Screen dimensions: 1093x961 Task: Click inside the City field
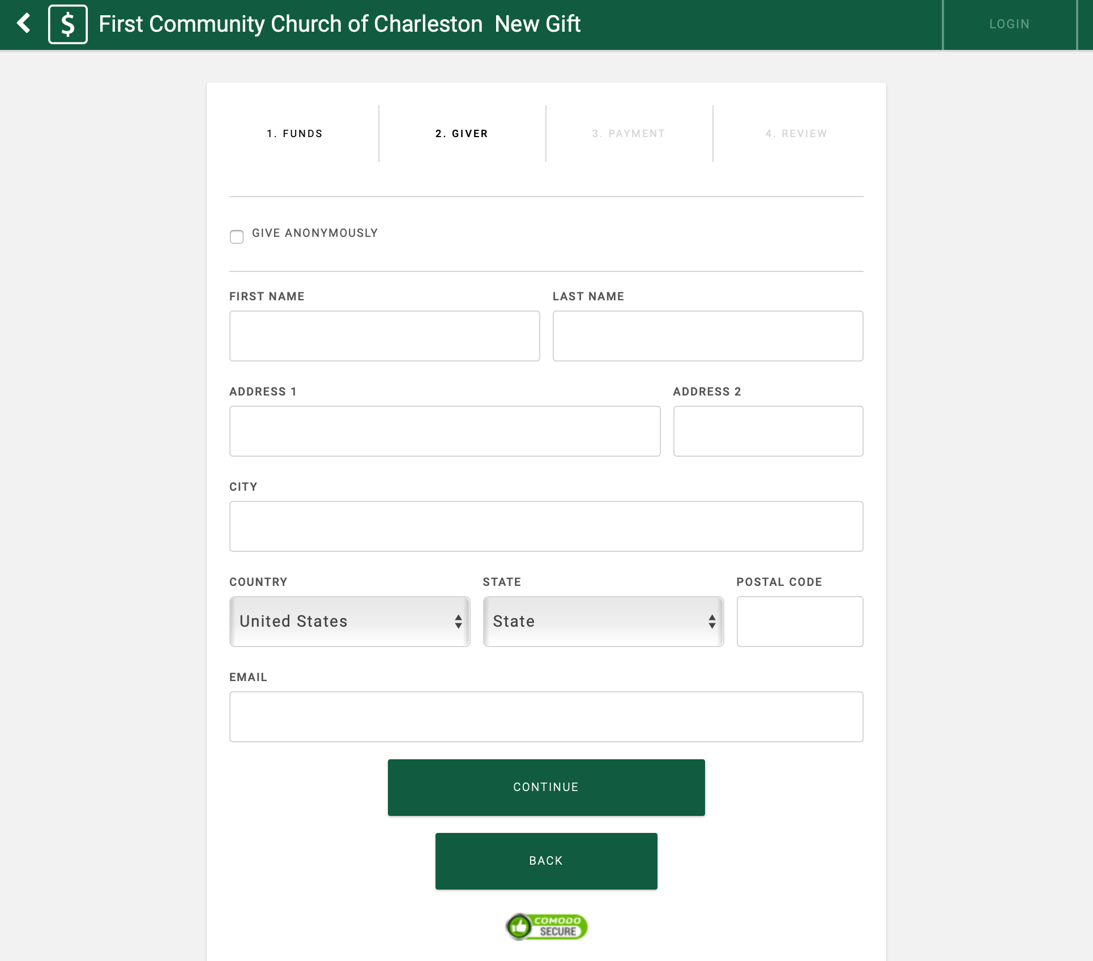pyautogui.click(x=546, y=526)
